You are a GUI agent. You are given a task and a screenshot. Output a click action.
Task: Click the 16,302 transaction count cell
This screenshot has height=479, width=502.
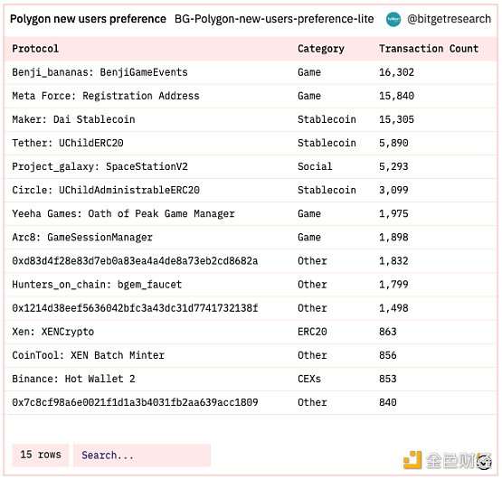[x=397, y=72]
